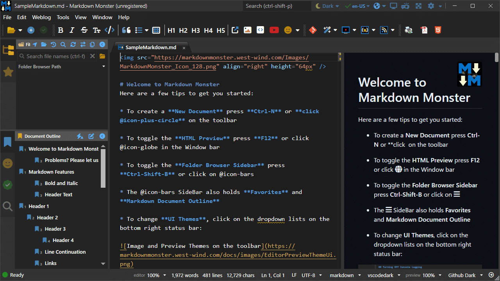Apply H1 header formatting
This screenshot has width=500, height=281.
click(x=171, y=30)
